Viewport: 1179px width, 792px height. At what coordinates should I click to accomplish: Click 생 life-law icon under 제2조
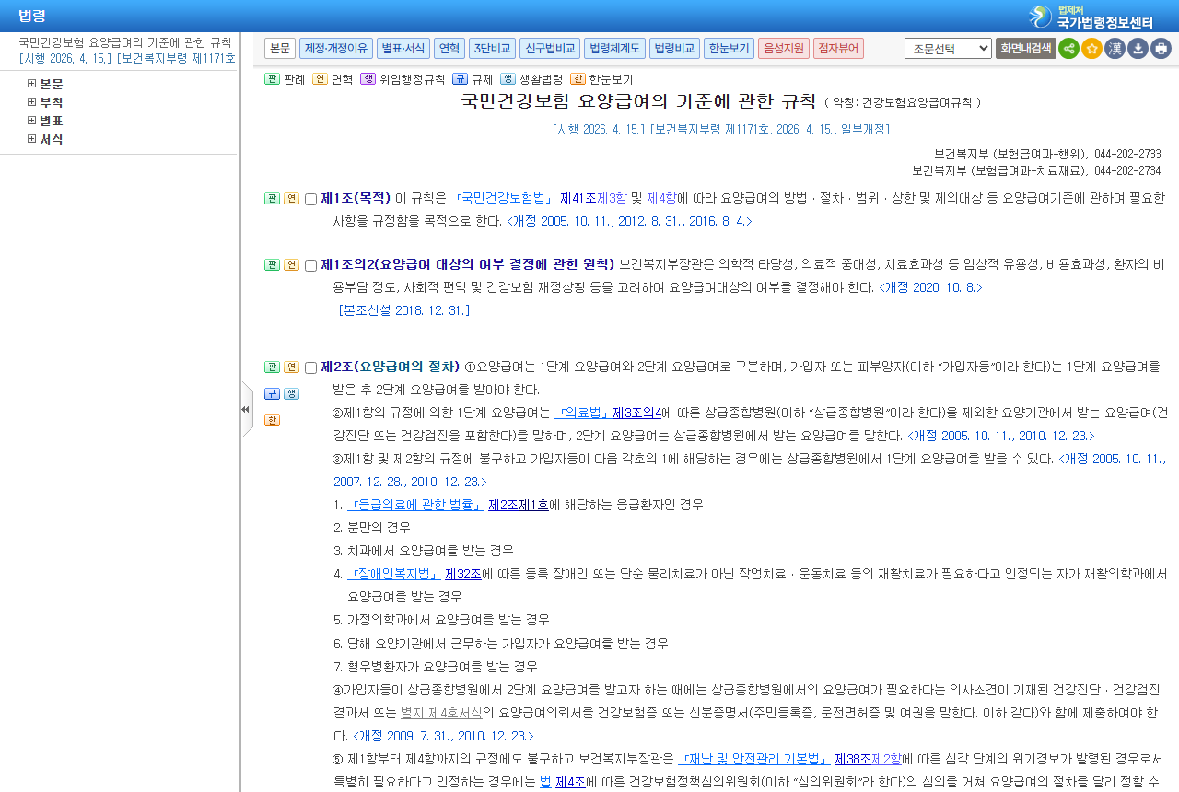click(x=291, y=393)
